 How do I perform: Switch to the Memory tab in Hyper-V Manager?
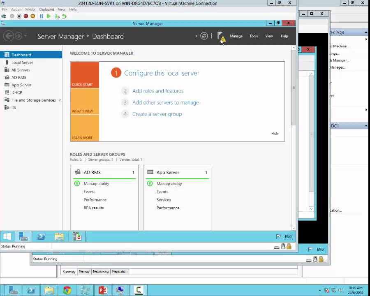(84, 271)
